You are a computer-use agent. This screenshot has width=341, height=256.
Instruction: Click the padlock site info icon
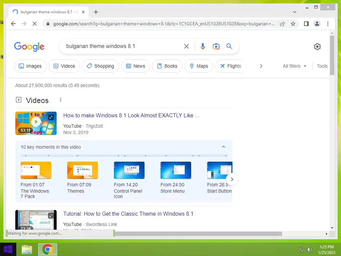point(48,24)
